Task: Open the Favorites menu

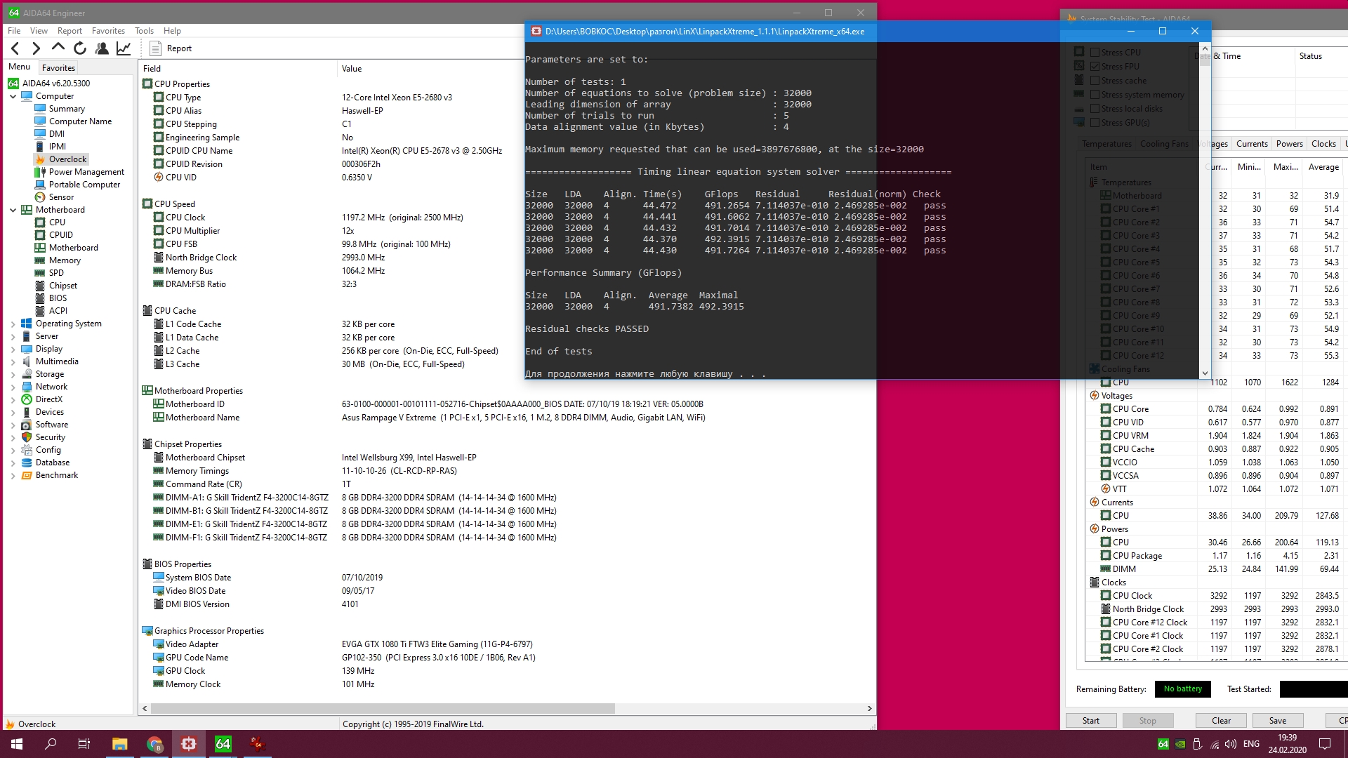Action: pyautogui.click(x=108, y=31)
